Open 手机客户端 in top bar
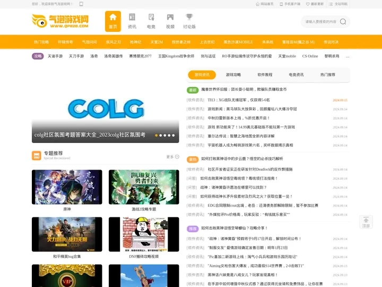The width and height of the screenshot is (382, 287). tap(290, 4)
